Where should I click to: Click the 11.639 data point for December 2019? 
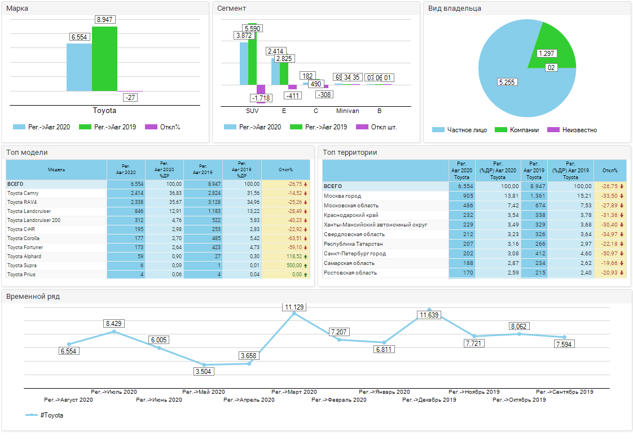click(x=429, y=310)
